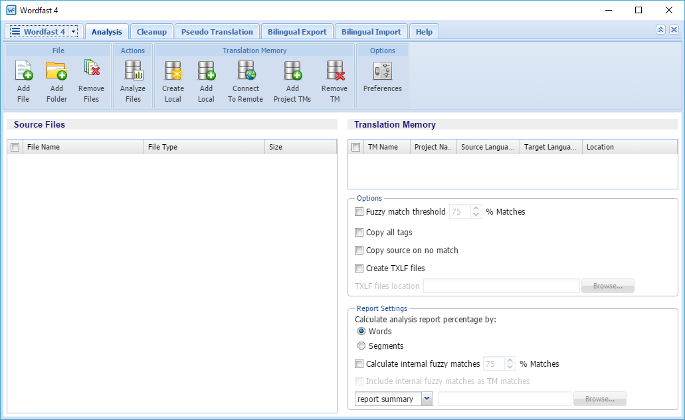The image size is (685, 420).
Task: Sort source files by File Type column
Action: click(204, 148)
